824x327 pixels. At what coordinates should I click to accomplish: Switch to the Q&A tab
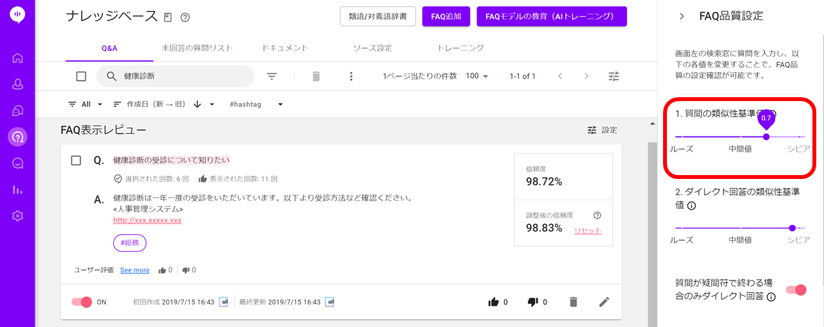click(109, 48)
